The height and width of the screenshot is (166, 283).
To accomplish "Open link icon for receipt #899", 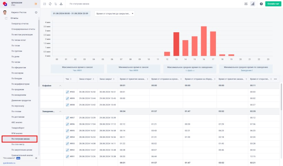I will click(x=67, y=98).
